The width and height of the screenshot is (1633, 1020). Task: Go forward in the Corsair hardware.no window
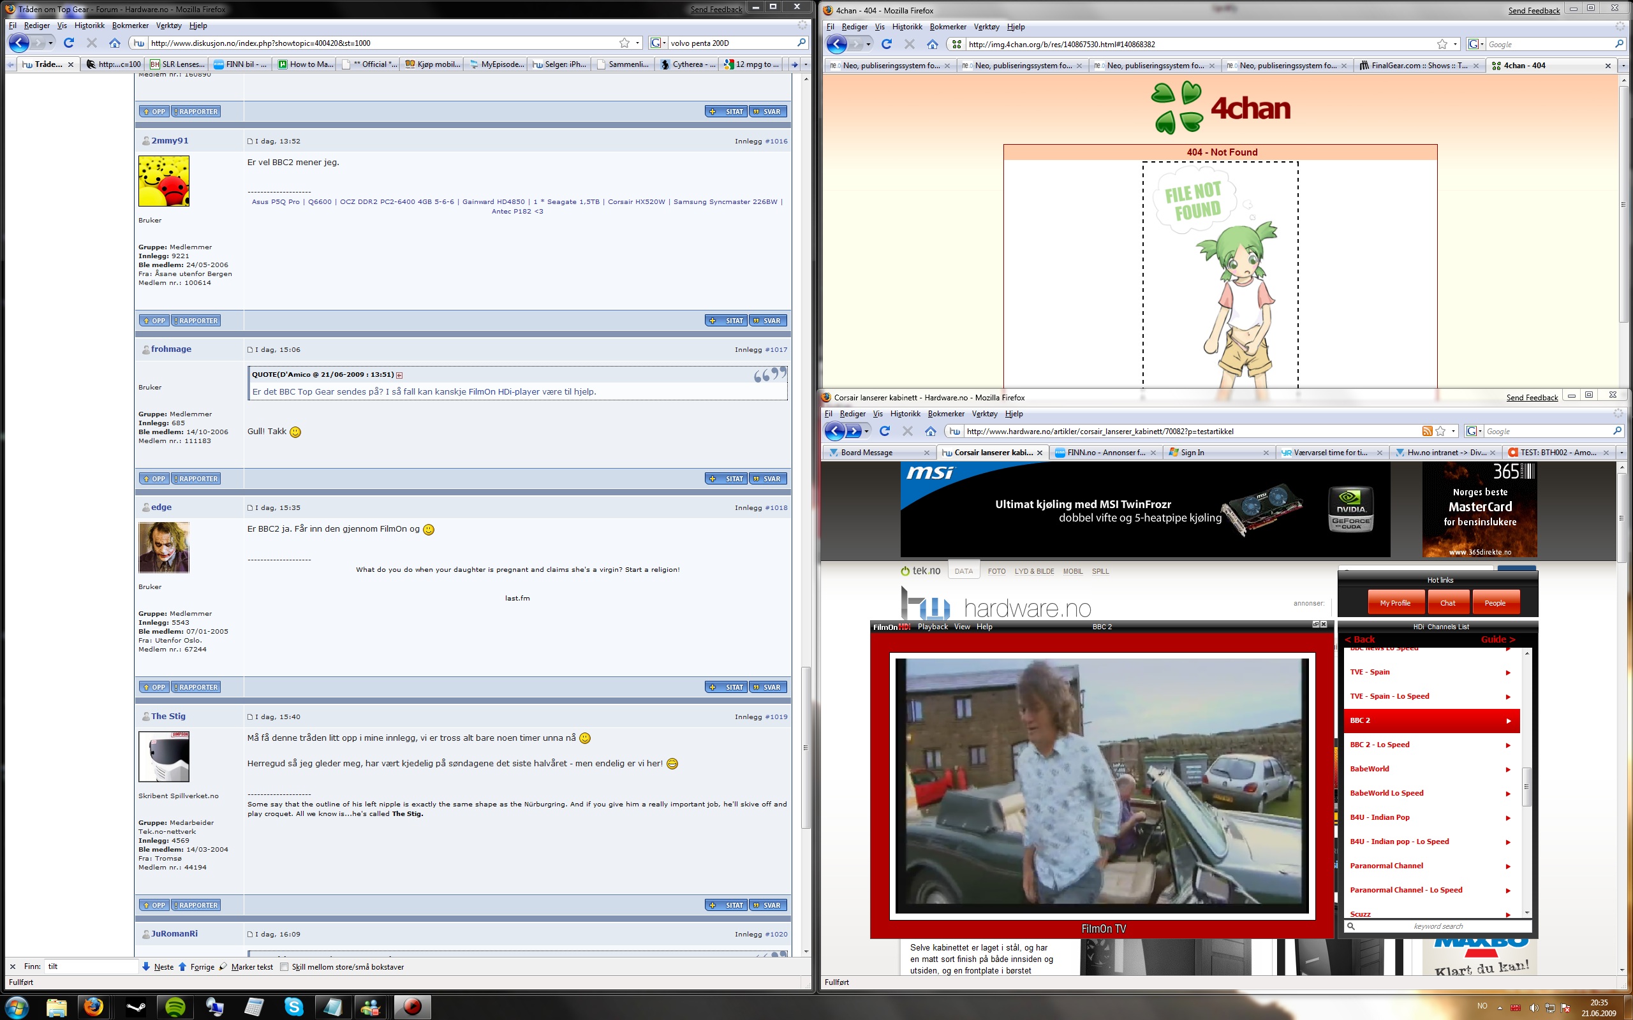[853, 431]
